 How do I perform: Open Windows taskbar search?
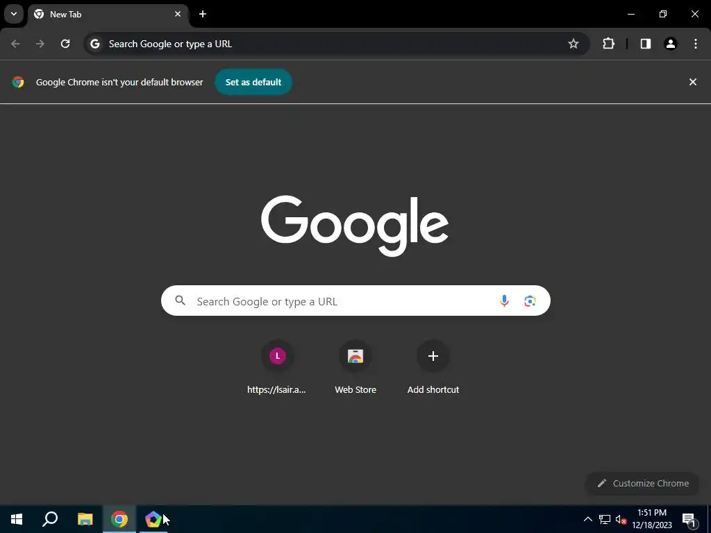50,519
